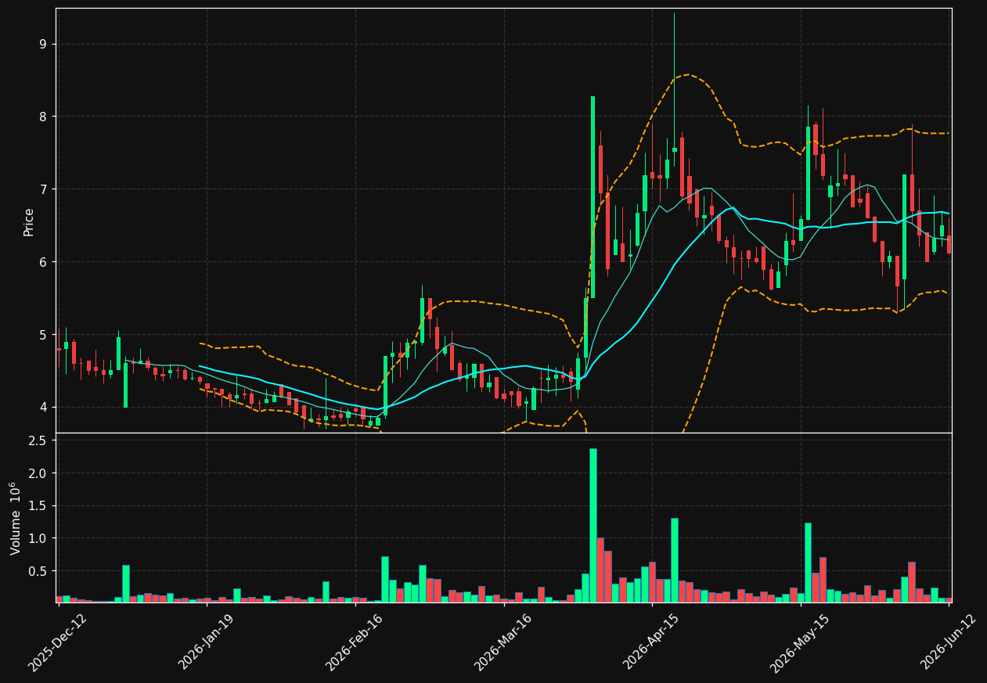
Task: Click the price tick label 8
Action: pos(45,117)
